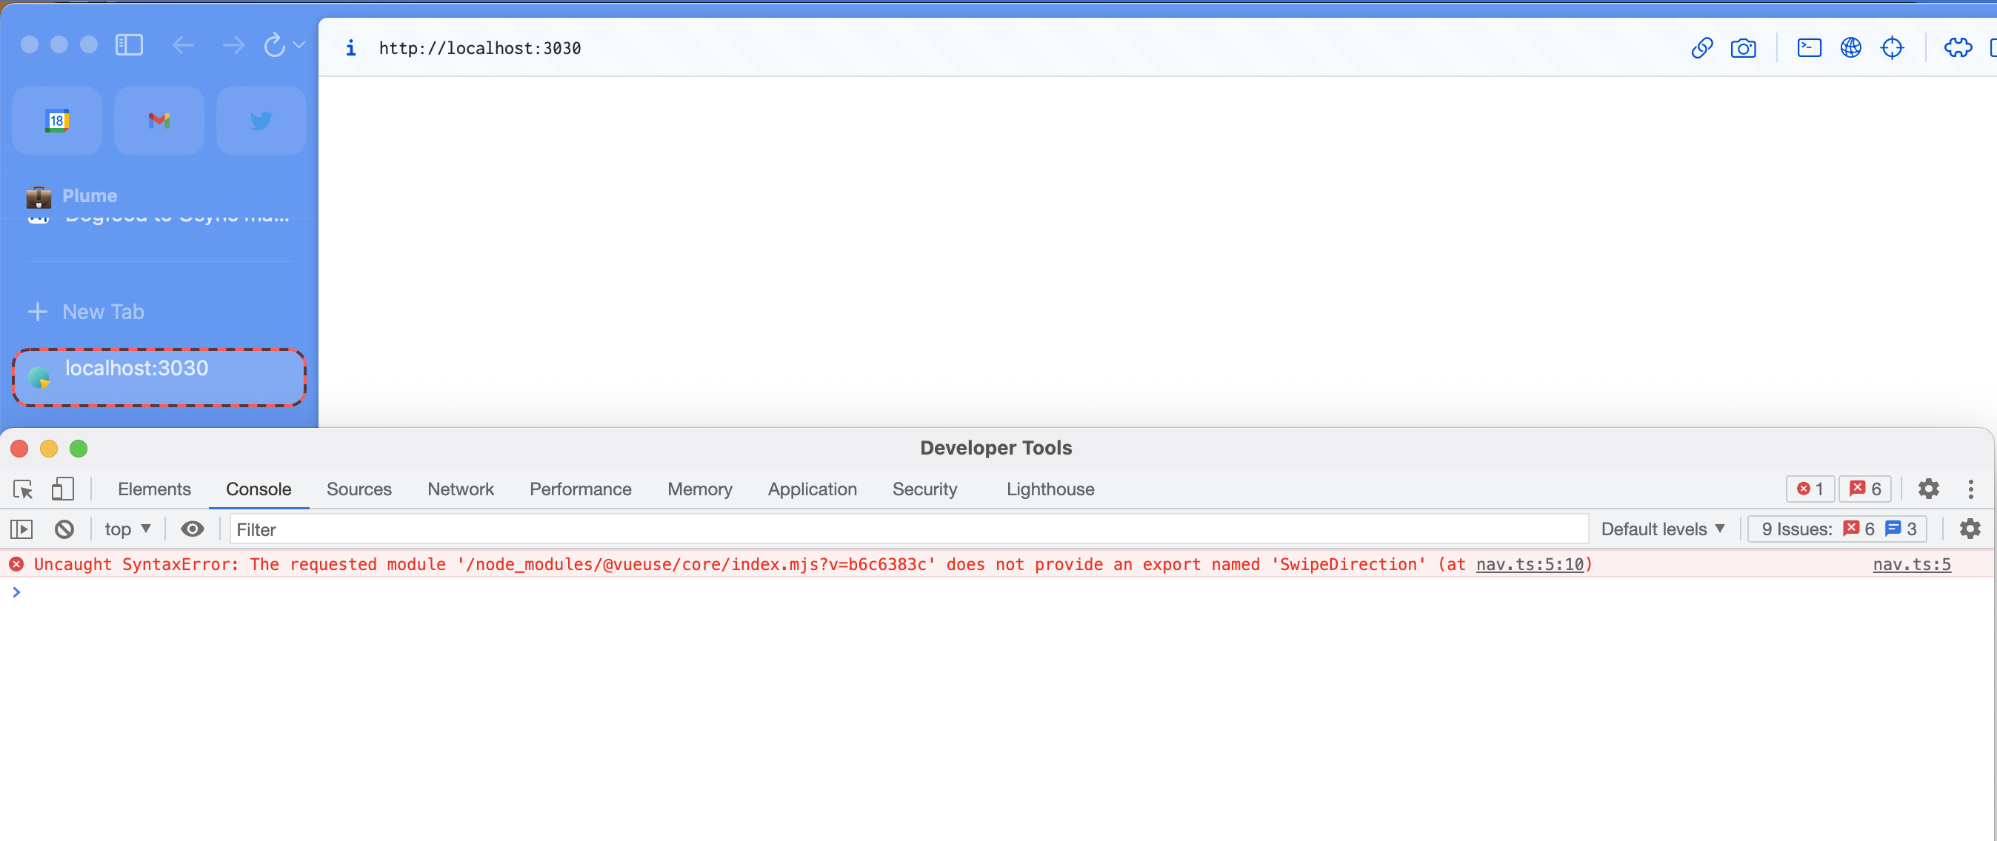Click the copy link icon in the toolbar

[1701, 48]
